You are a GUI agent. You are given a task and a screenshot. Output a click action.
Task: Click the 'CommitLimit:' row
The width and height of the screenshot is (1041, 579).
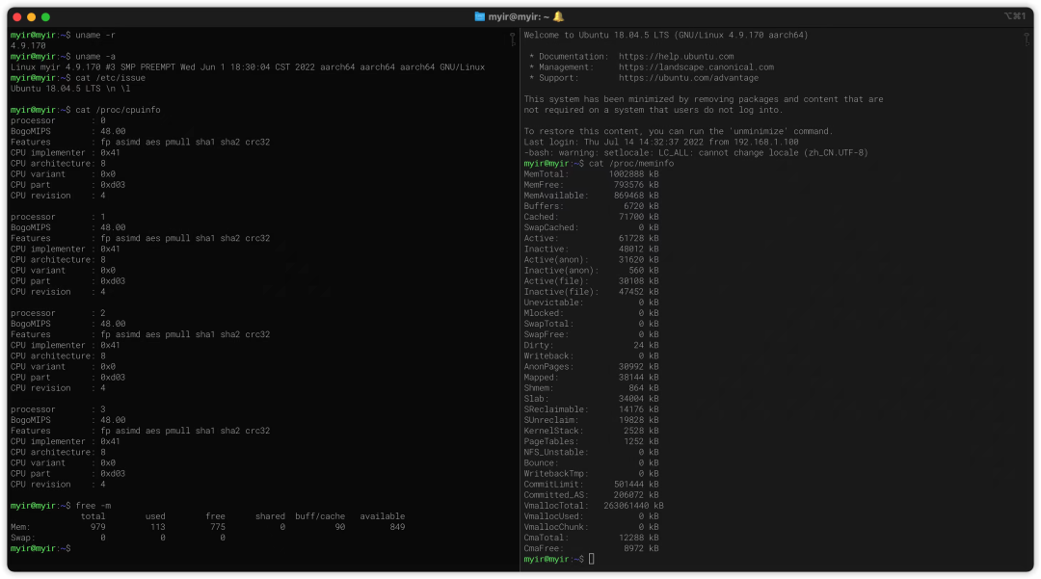coord(591,485)
